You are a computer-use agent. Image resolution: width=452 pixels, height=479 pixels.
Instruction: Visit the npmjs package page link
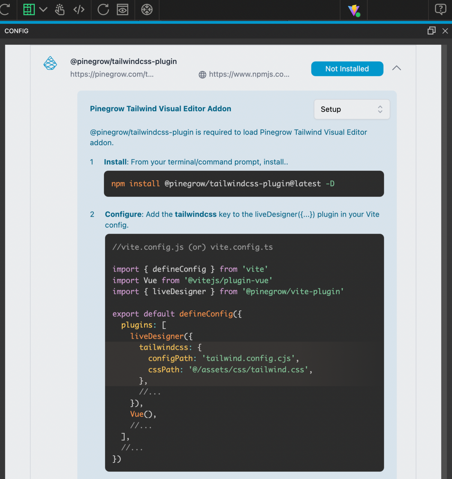(x=249, y=74)
